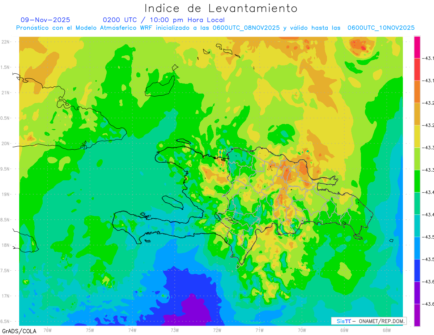Click the '75W' longitude label
The image size is (434, 335).
click(x=90, y=330)
